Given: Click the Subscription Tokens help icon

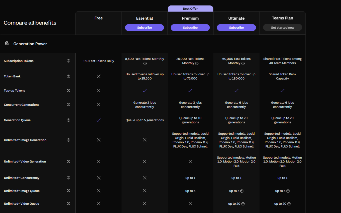Looking at the screenshot, I should click(68, 61).
